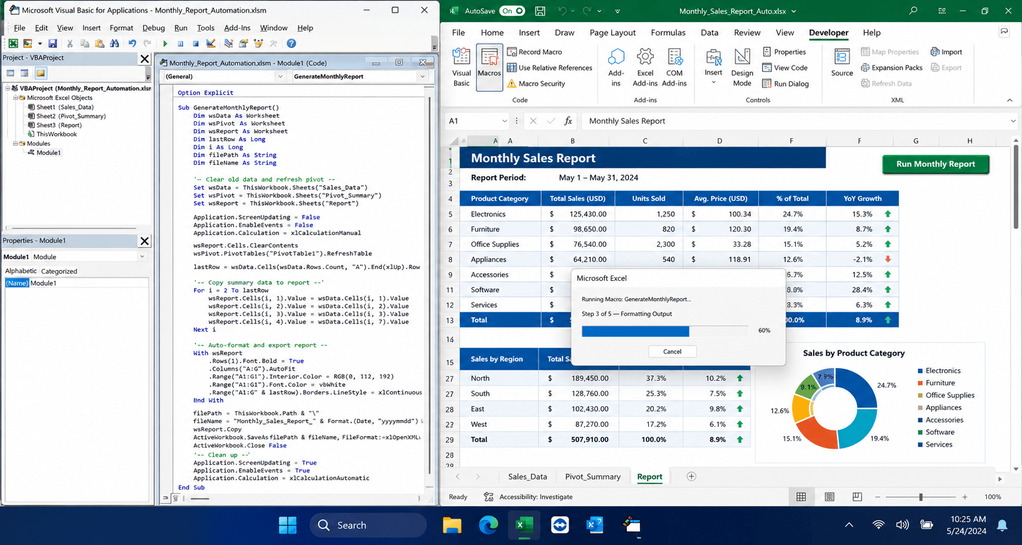Open Add-ins in Developer ribbon
Screen dimensions: 1022x545
point(616,67)
